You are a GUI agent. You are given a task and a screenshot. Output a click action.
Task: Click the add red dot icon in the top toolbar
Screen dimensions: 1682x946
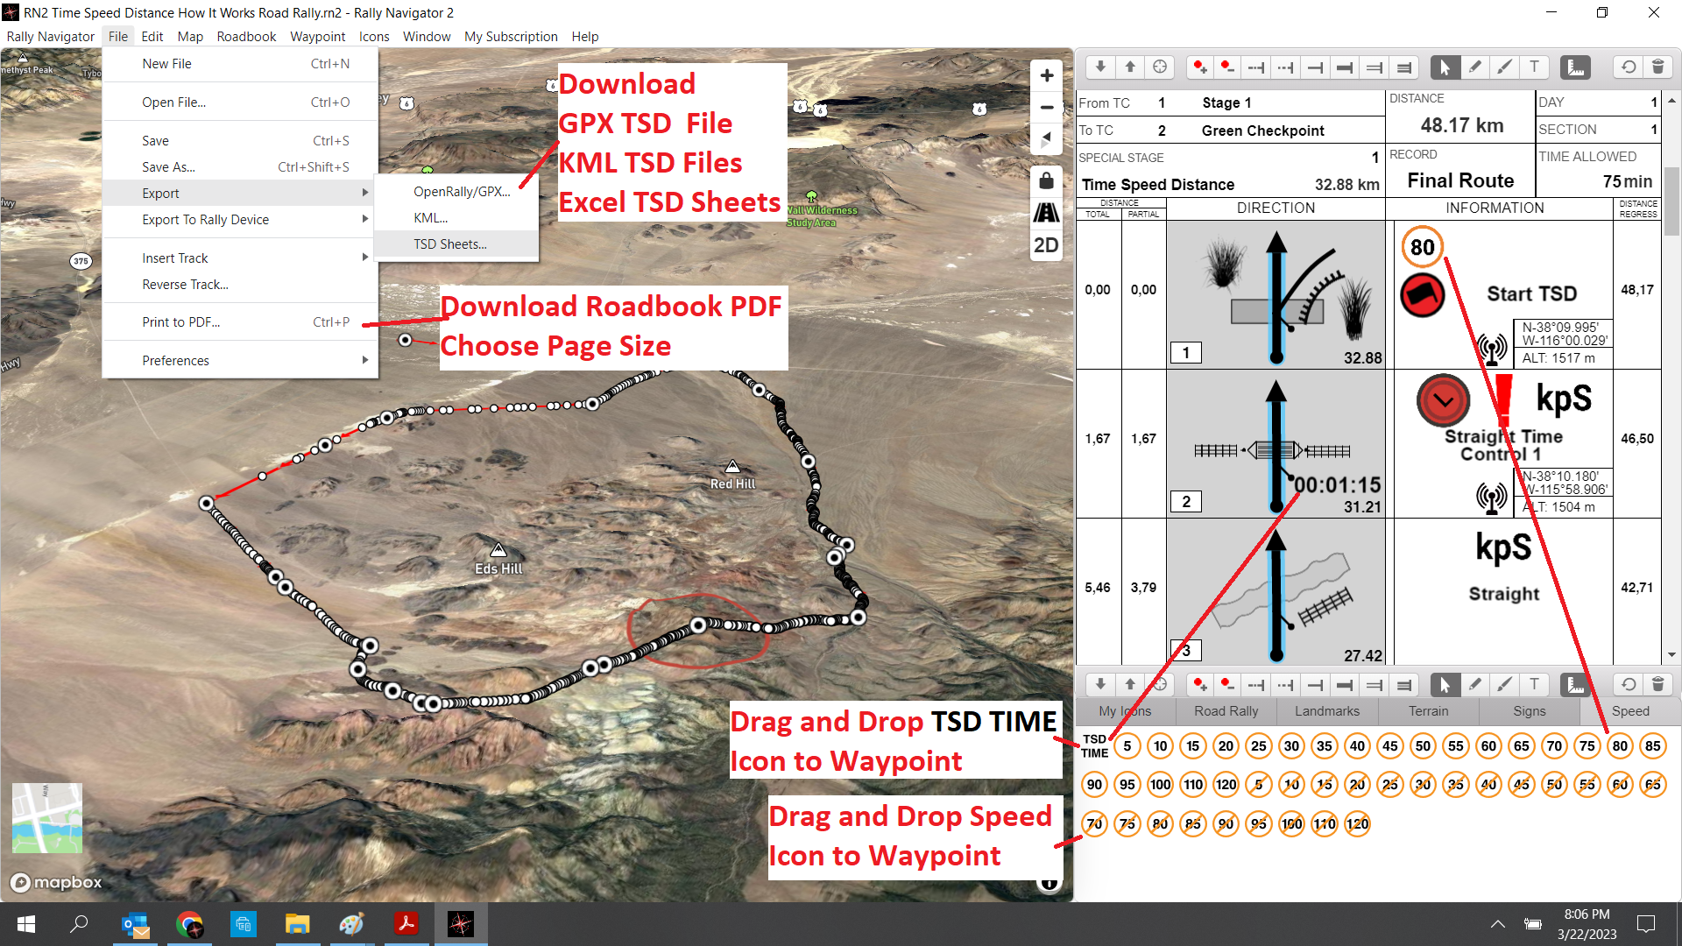coord(1200,67)
